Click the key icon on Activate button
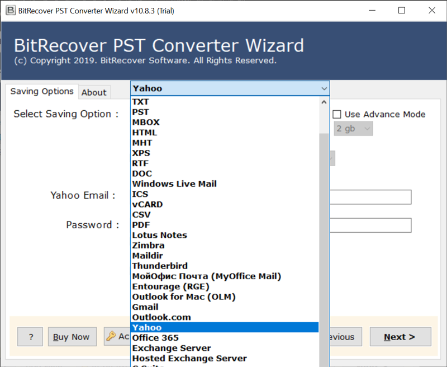 point(111,336)
